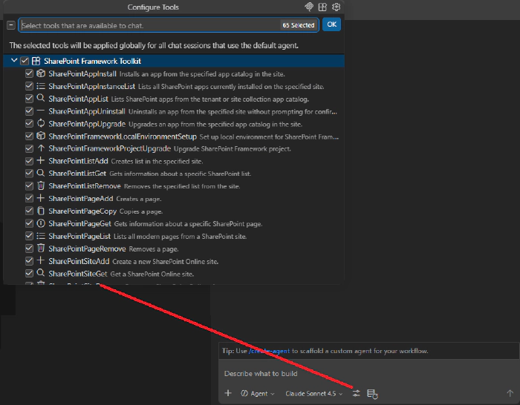Uncheck the SharePointAppInstanceList checkbox
Screen dimensions: 520x405
coord(29,86)
